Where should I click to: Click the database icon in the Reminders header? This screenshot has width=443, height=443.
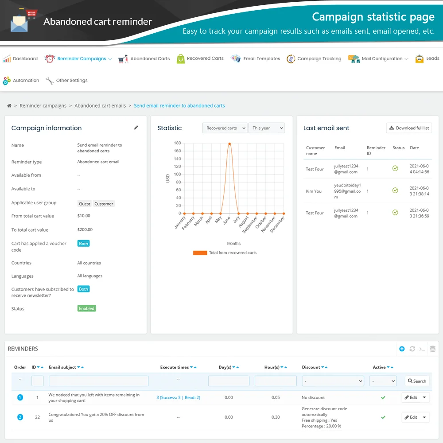point(433,349)
